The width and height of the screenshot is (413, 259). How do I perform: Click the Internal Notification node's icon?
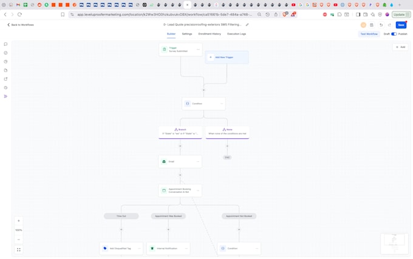pyautogui.click(x=152, y=248)
